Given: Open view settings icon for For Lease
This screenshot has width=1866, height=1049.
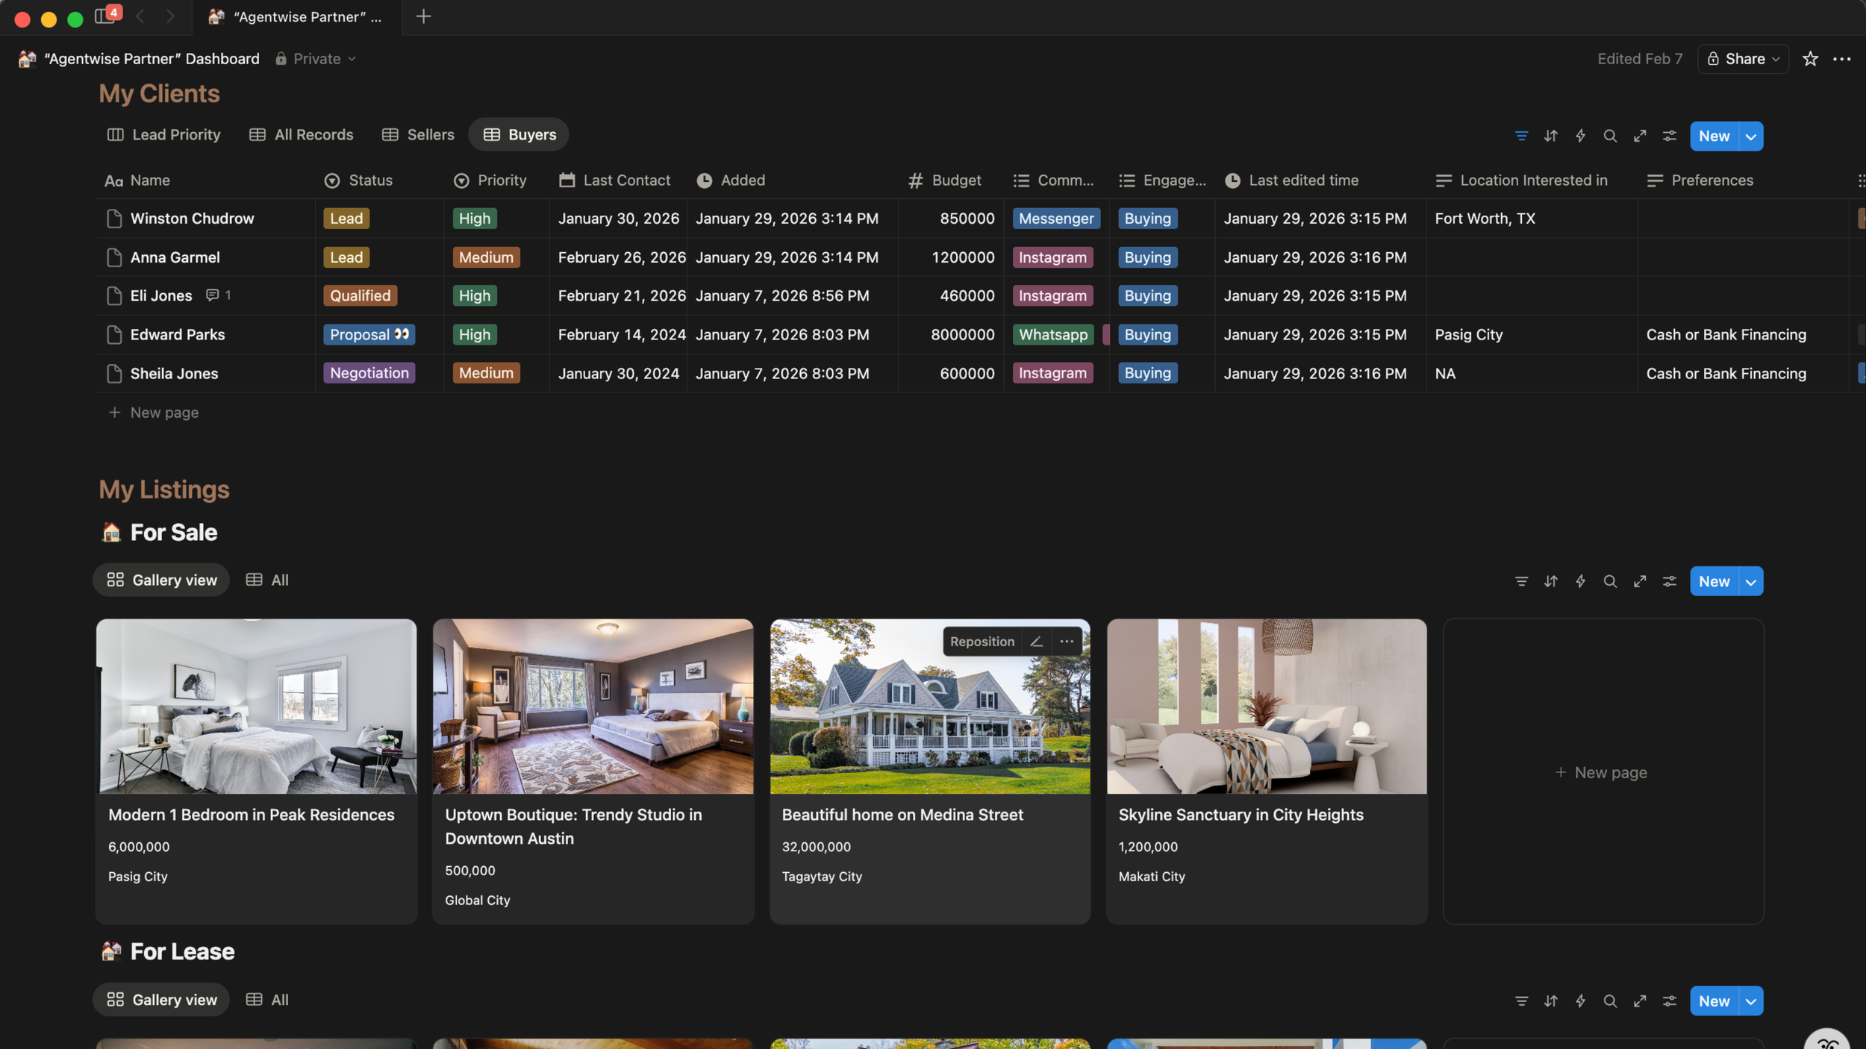Looking at the screenshot, I should point(1670,1001).
